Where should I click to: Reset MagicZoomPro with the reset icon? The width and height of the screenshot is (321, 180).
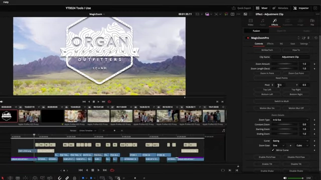(x=316, y=38)
